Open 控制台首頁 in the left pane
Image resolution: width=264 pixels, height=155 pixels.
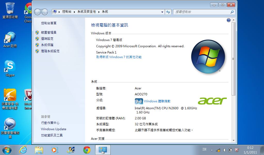tap(49, 23)
